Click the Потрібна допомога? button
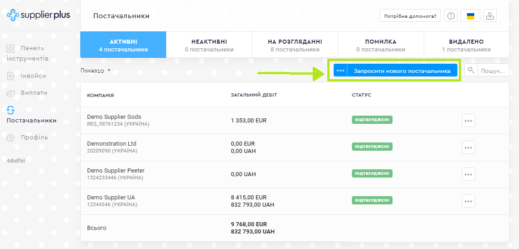The image size is (519, 249). [410, 16]
